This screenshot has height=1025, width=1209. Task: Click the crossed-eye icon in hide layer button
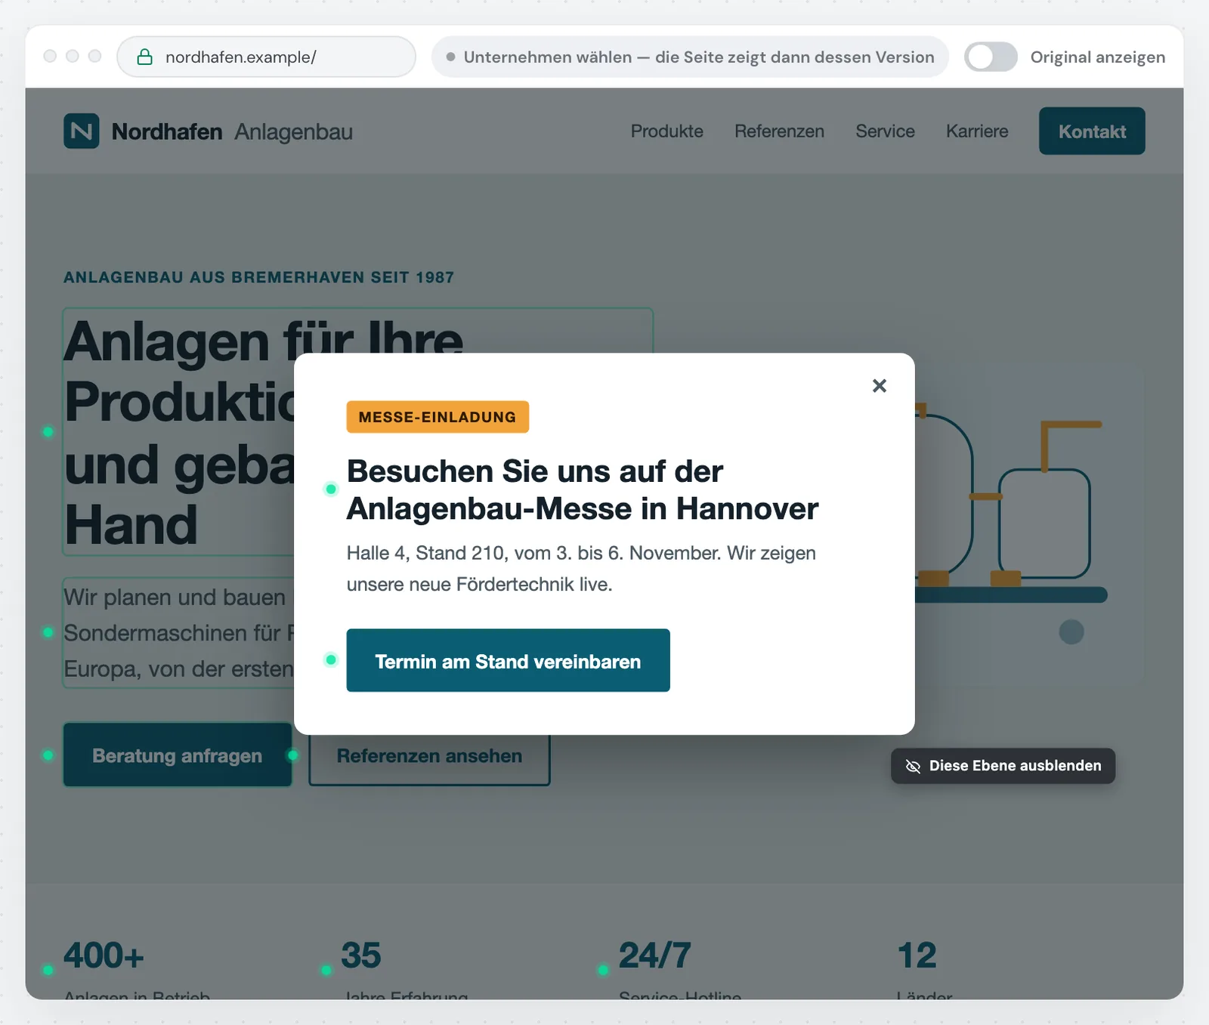coord(913,767)
